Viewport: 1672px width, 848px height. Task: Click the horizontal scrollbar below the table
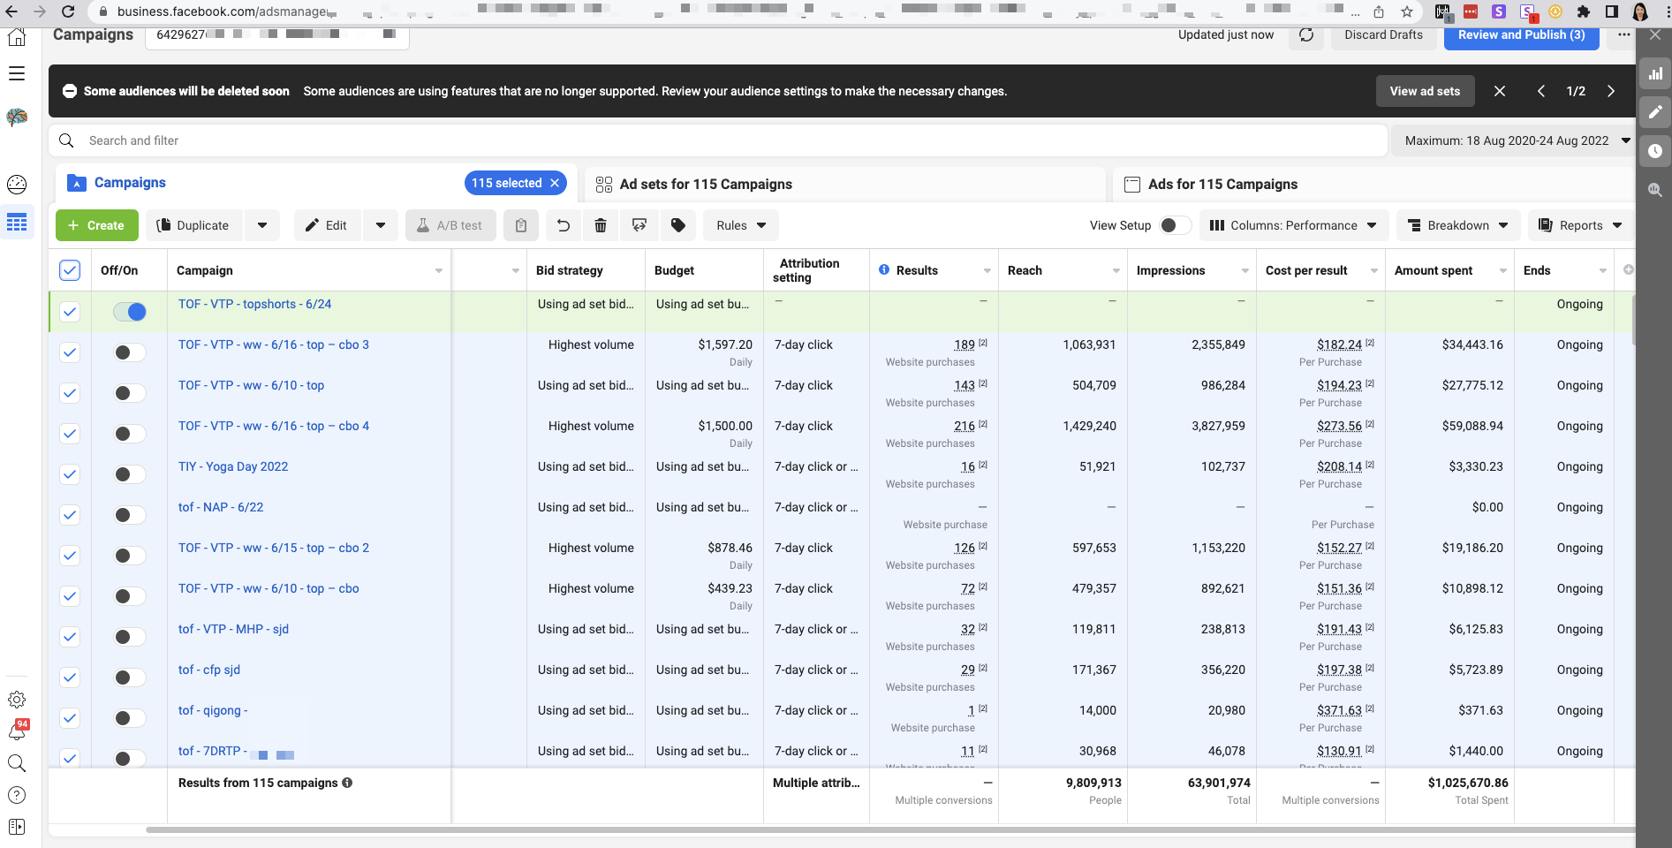890,829
